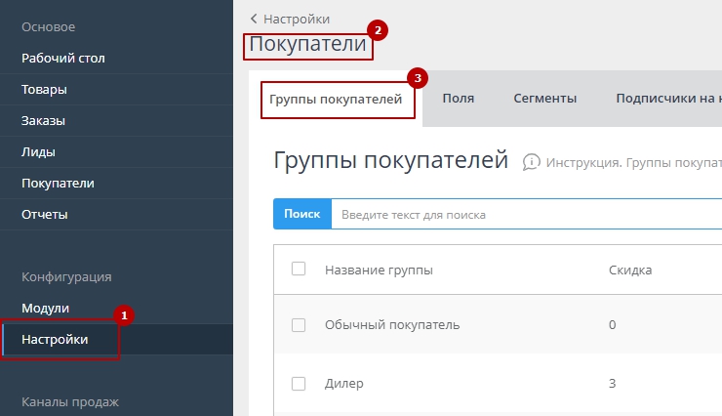The height and width of the screenshot is (416, 722).
Task: Open Отчеты in the sidebar
Action: coord(45,215)
